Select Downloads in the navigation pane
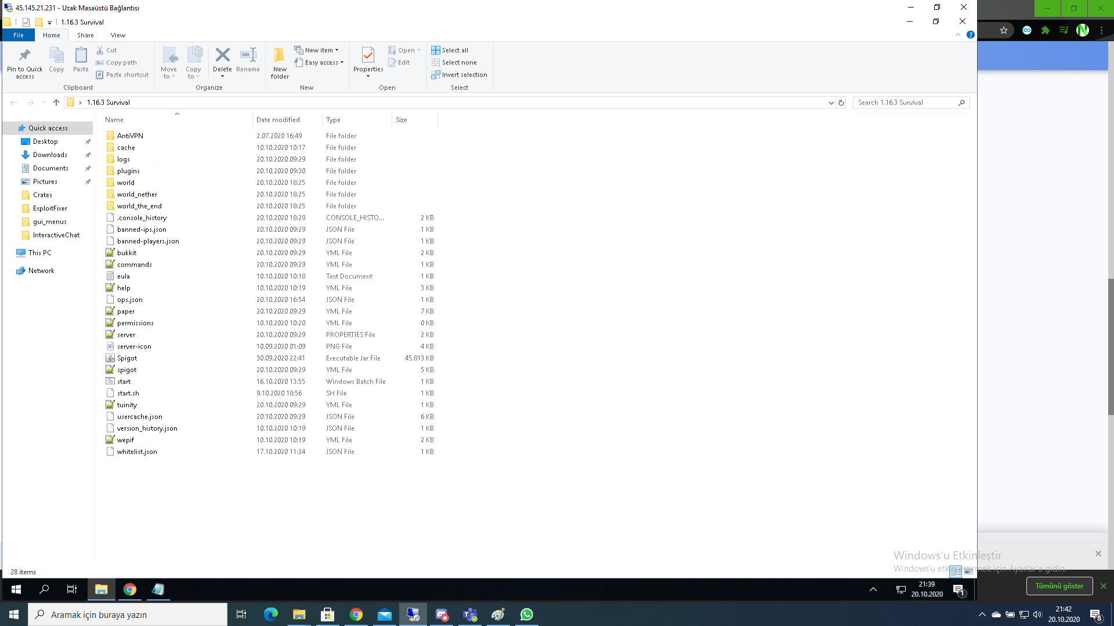This screenshot has width=1114, height=626. (x=50, y=155)
